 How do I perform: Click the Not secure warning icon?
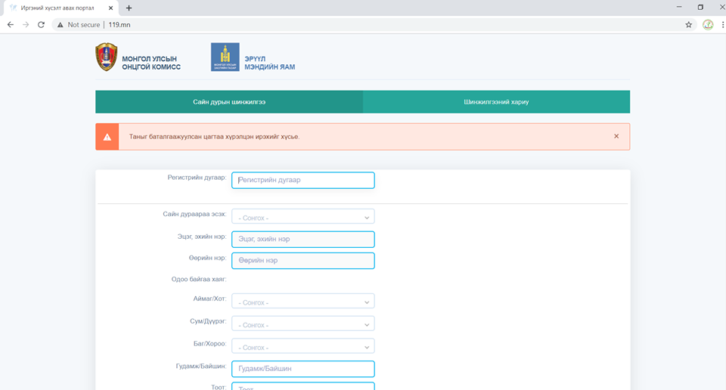click(x=60, y=25)
